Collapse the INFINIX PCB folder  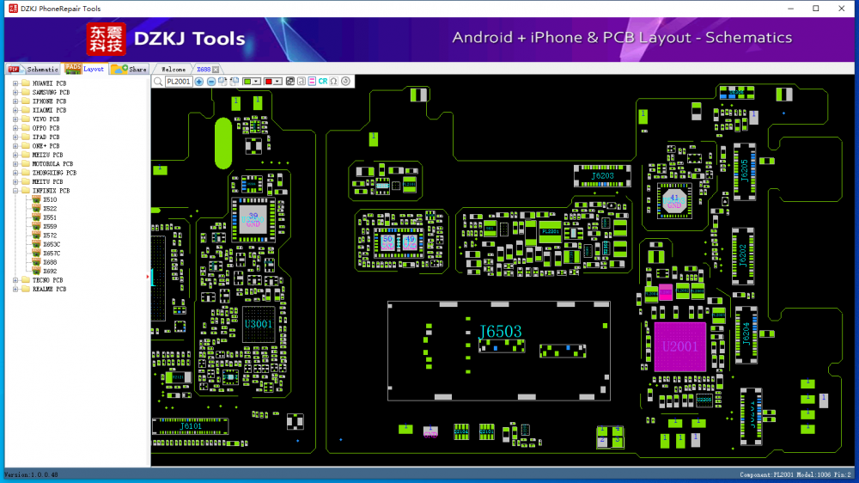(x=15, y=191)
